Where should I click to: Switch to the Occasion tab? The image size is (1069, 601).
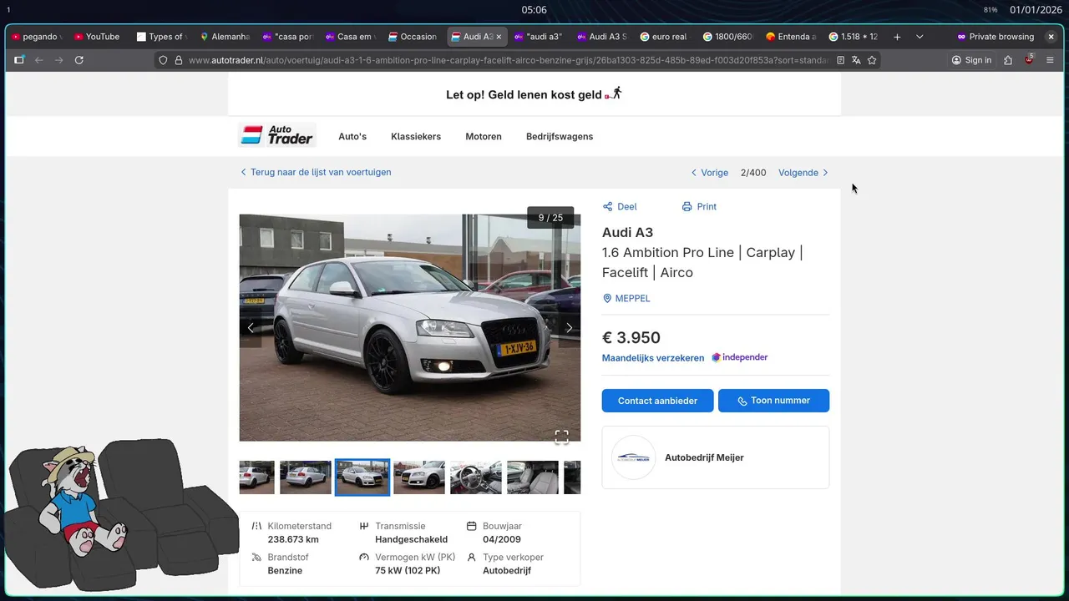413,37
